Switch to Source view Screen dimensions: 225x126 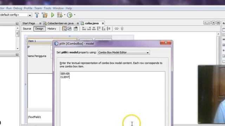click(27, 29)
